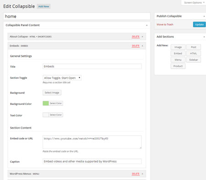Screen dimensions: 206x180
Task: Click the 'Edit Collapsible' page heading
Action: [x=19, y=6]
